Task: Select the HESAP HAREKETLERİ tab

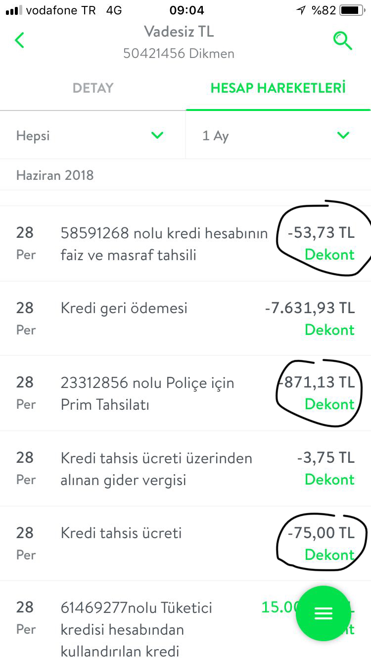Action: pyautogui.click(x=278, y=88)
